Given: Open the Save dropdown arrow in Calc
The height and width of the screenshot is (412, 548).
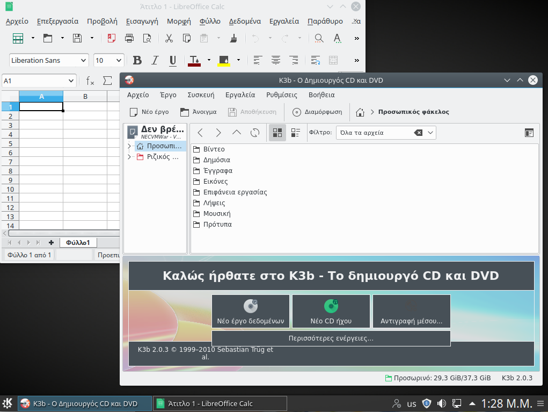Looking at the screenshot, I should tap(92, 38).
